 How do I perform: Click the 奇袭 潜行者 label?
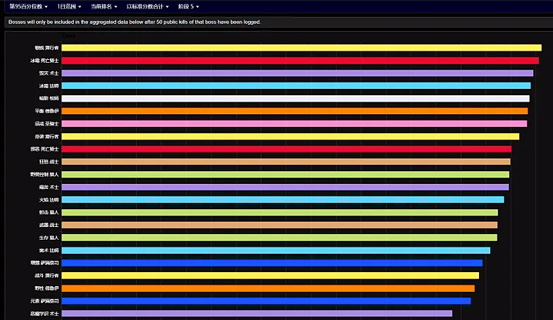[46, 136]
